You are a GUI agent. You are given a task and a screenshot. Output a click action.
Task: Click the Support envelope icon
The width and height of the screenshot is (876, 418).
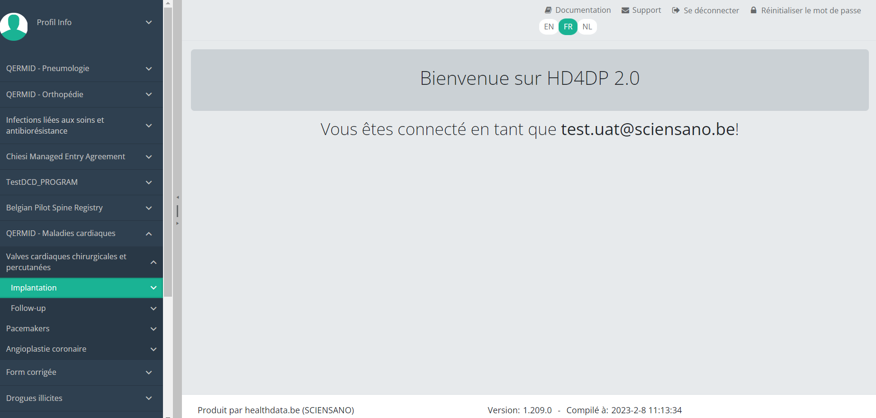[x=625, y=10]
